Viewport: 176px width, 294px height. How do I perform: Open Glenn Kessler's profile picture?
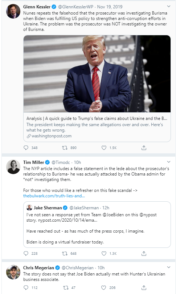pyautogui.click(x=13, y=11)
